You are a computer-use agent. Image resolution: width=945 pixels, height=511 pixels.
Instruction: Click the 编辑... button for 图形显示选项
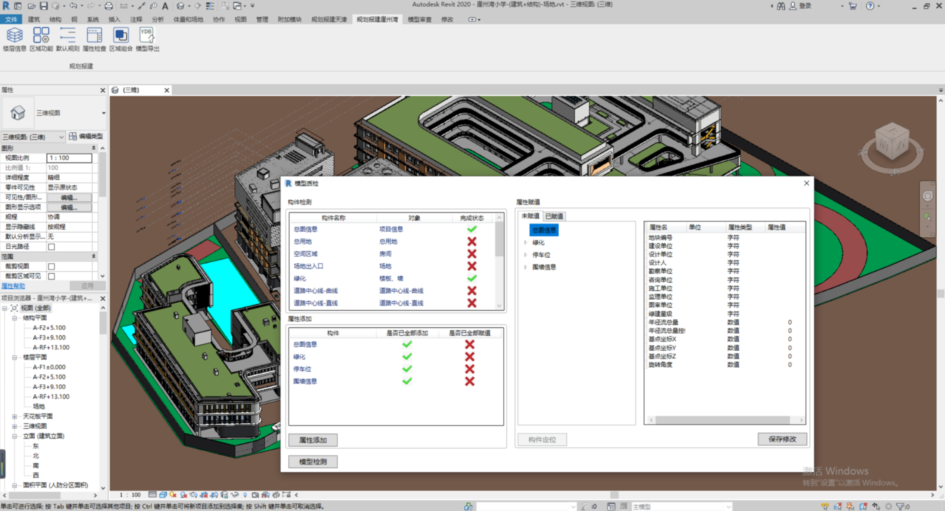coord(70,208)
